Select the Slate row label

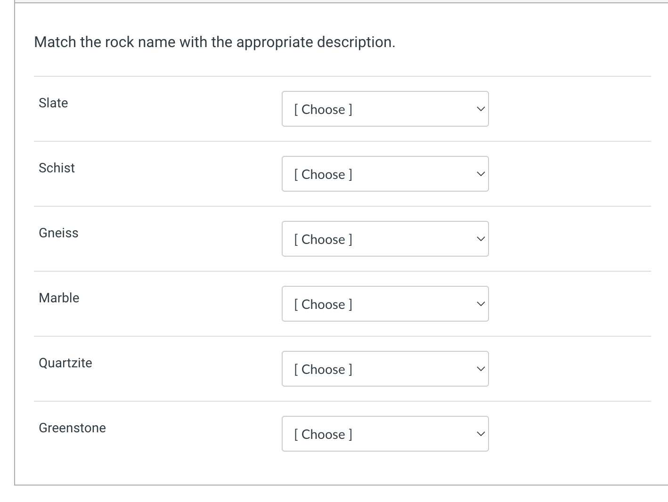click(53, 103)
